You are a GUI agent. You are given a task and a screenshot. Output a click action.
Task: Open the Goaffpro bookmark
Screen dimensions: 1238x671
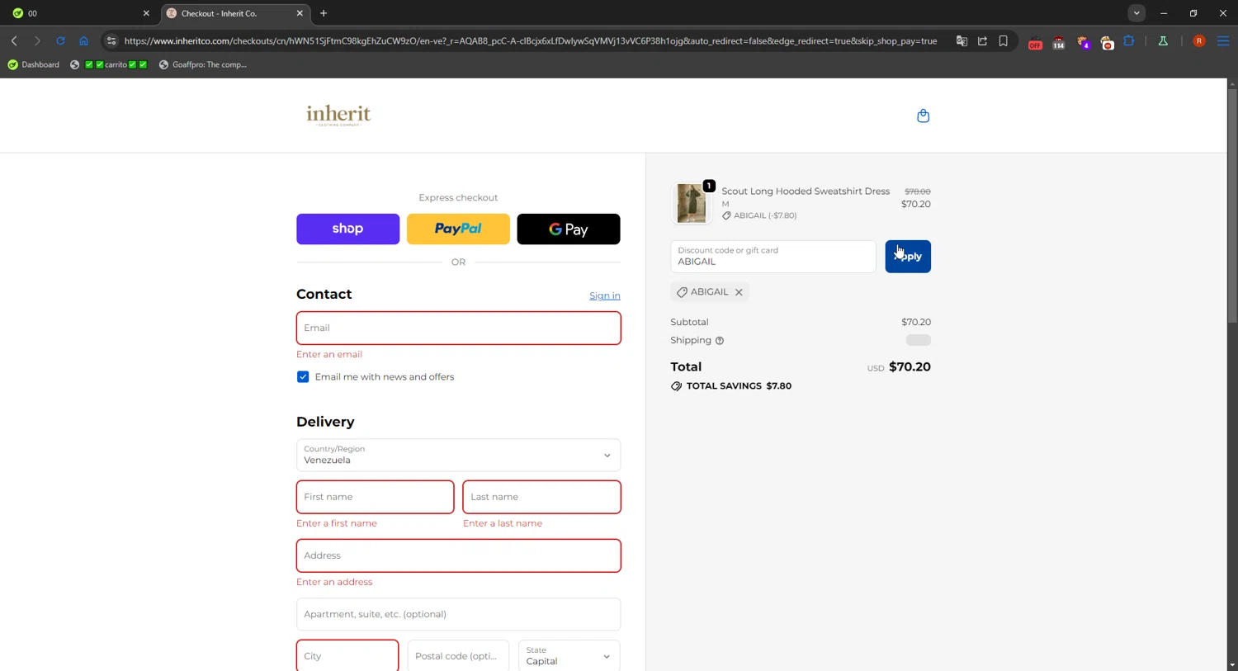203,64
